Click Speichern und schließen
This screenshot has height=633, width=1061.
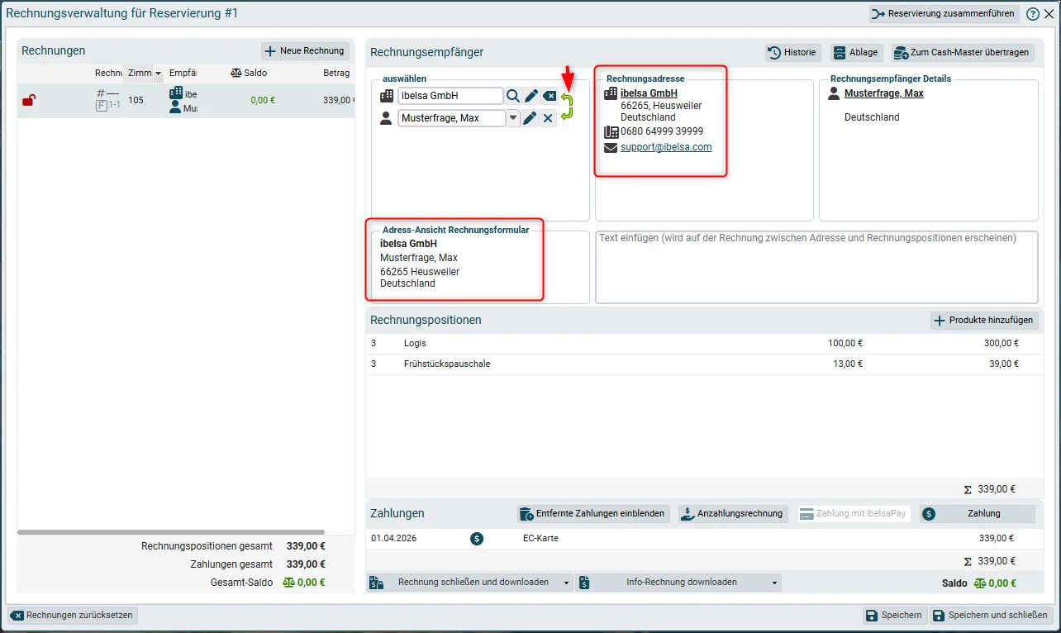[992, 616]
